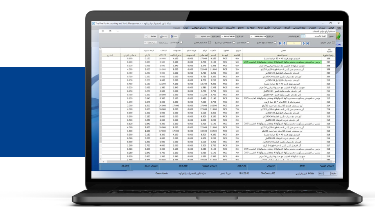Click OceanAdmin in the status bar
Viewport: 375px width, 217px height.
click(x=162, y=173)
